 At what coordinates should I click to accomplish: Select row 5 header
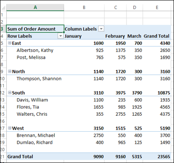tap(3, 43)
